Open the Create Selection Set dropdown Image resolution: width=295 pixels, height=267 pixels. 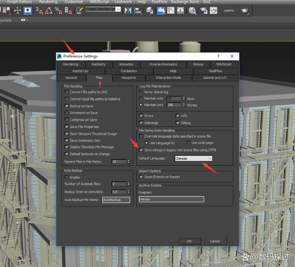(x=118, y=9)
